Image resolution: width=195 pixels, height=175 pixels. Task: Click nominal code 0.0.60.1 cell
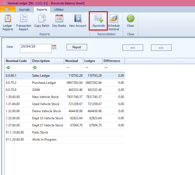click(18, 76)
